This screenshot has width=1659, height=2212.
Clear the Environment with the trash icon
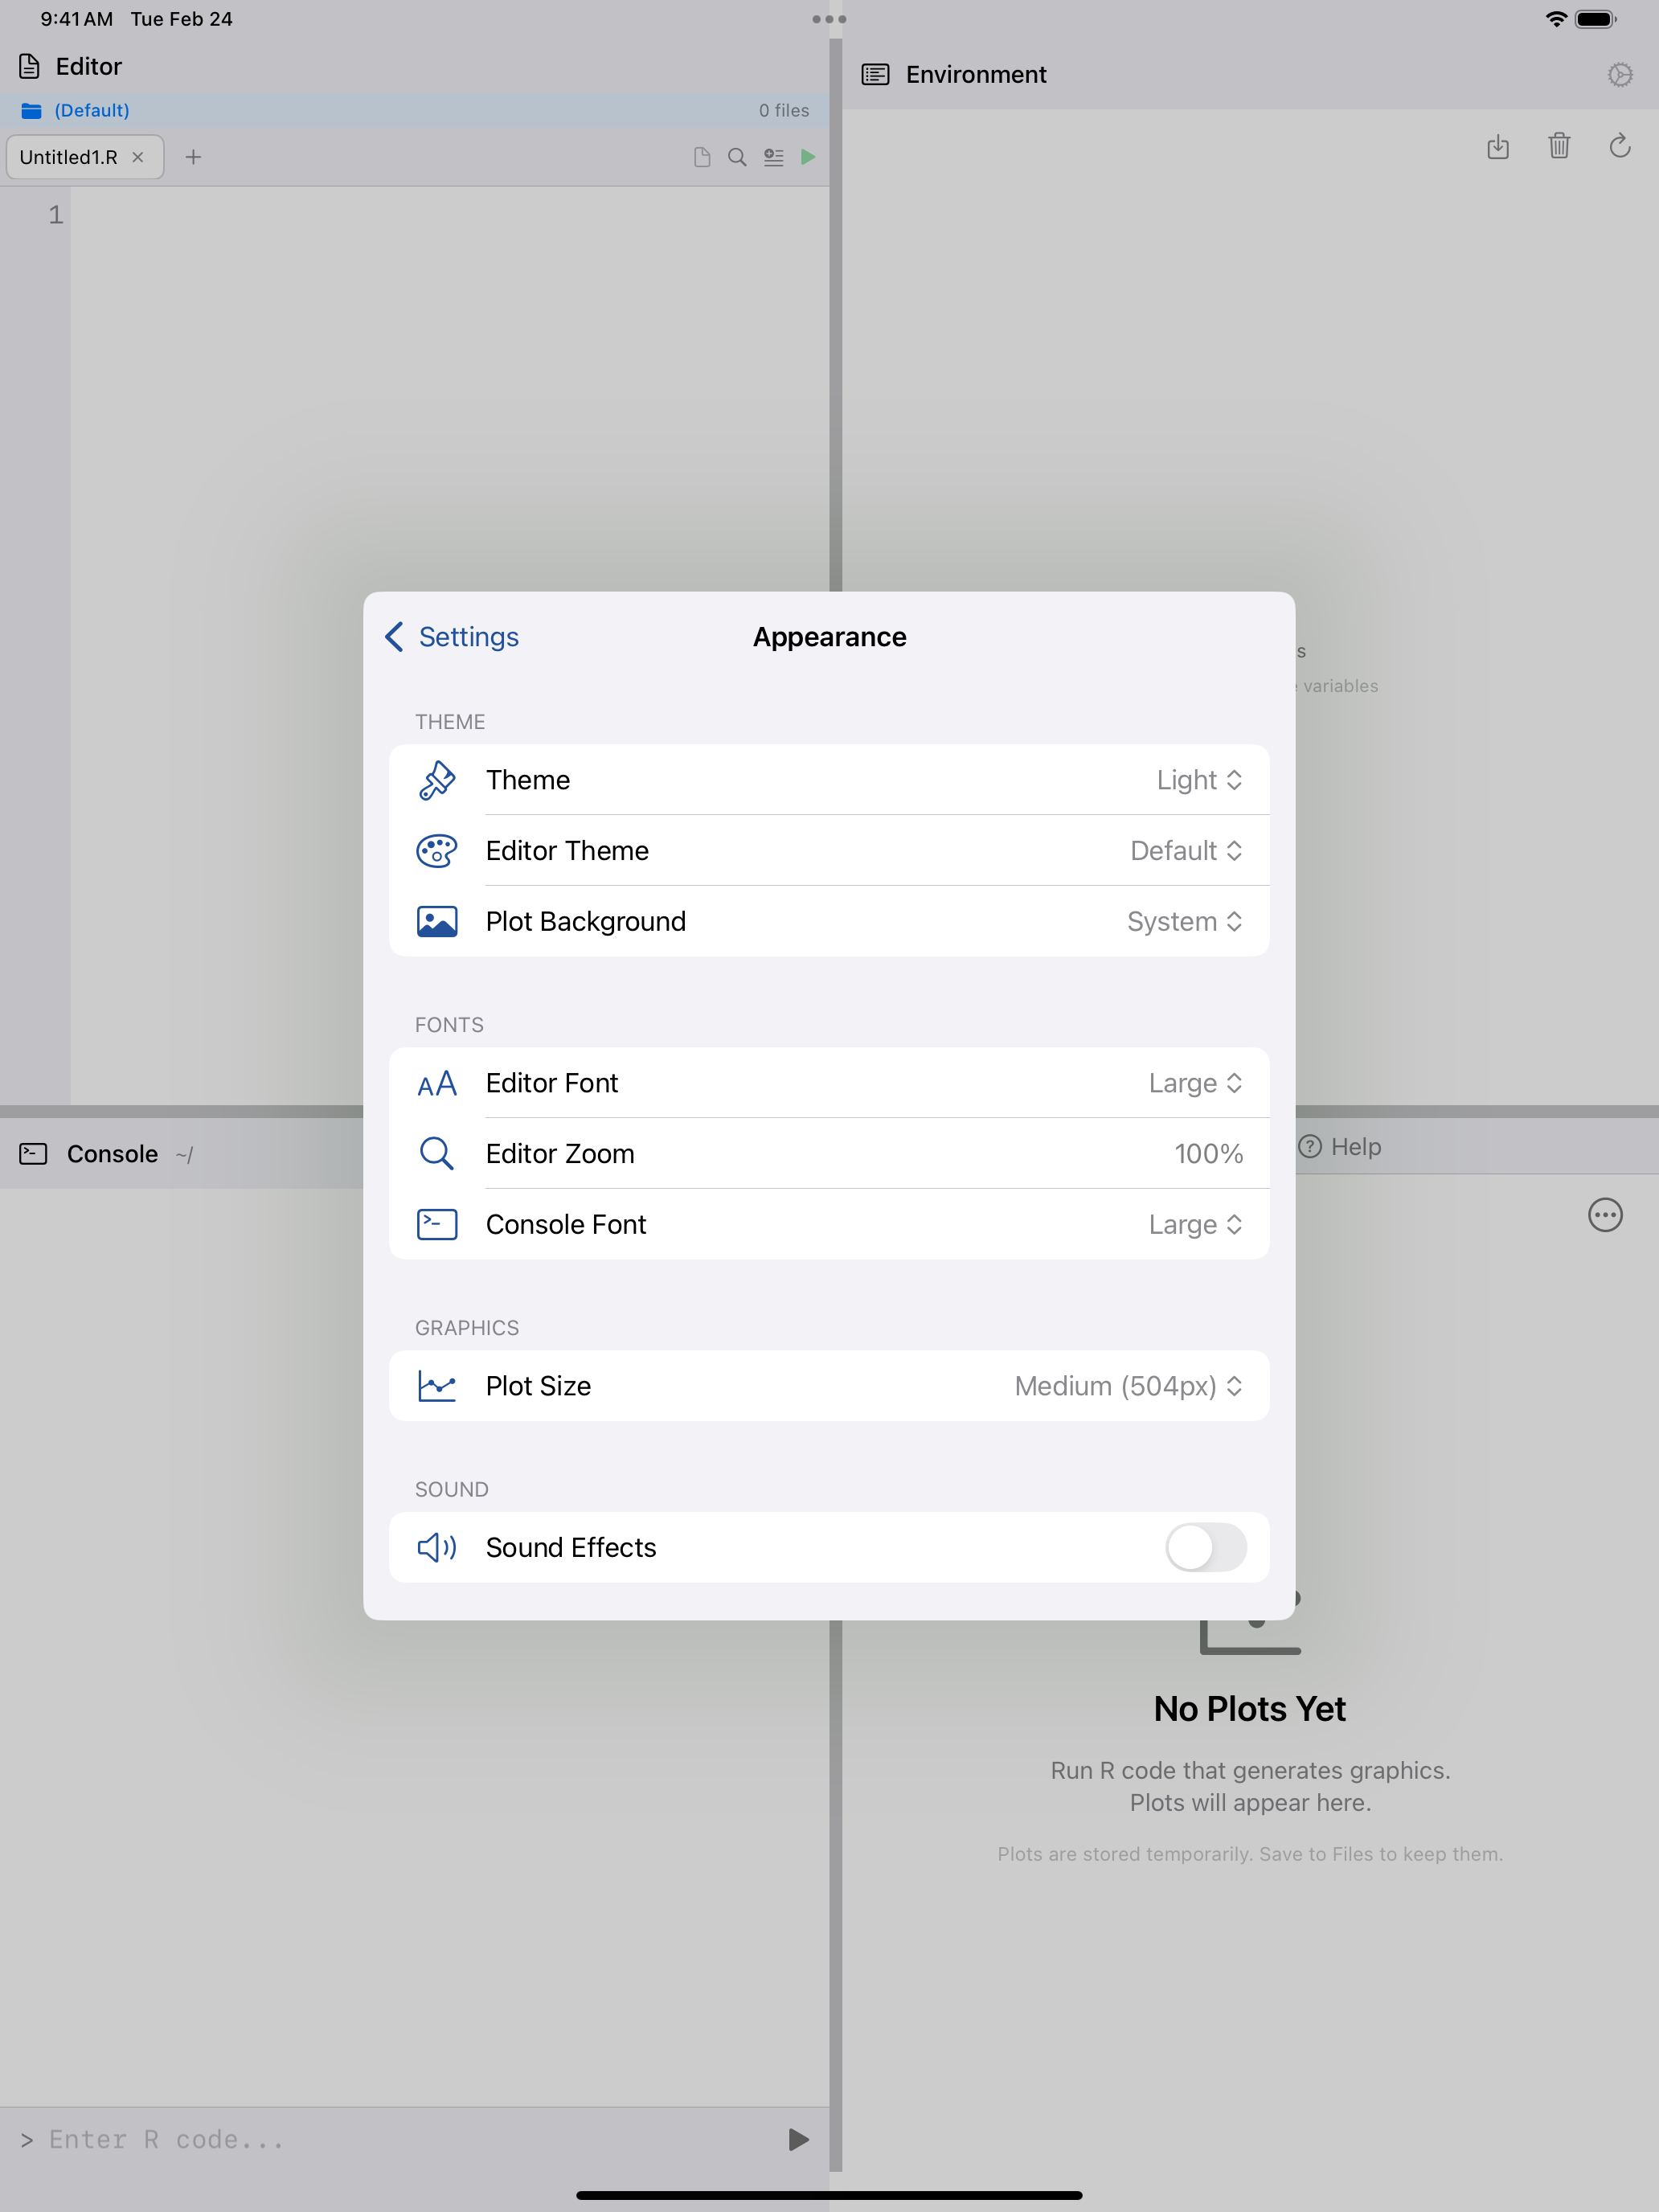[x=1559, y=147]
